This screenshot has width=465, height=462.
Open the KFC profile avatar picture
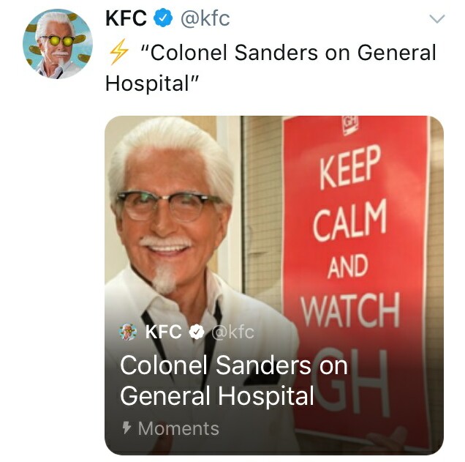(58, 44)
